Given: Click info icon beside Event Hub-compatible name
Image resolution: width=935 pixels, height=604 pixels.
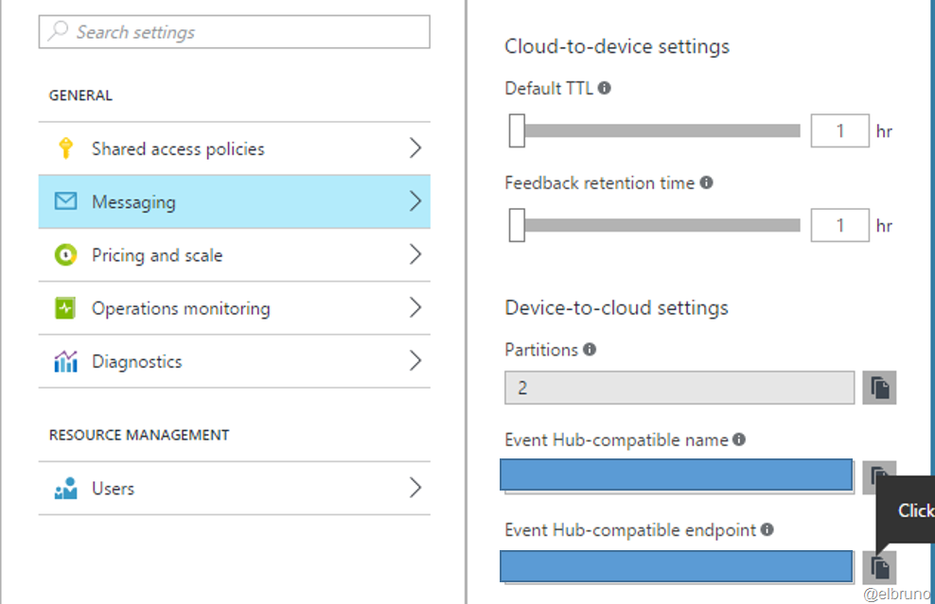Looking at the screenshot, I should click(739, 440).
